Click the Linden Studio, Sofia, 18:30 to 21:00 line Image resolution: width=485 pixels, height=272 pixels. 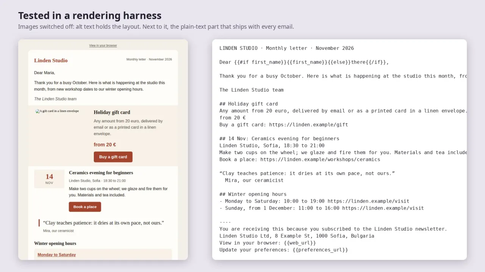click(x=272, y=145)
